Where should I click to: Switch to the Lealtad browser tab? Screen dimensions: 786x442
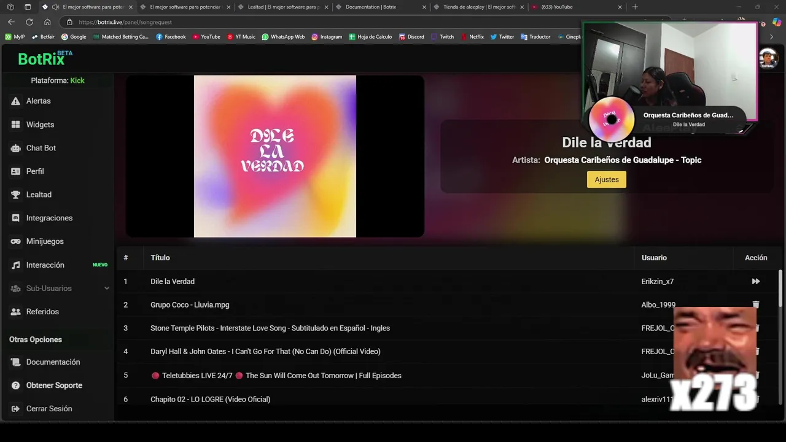click(x=284, y=7)
